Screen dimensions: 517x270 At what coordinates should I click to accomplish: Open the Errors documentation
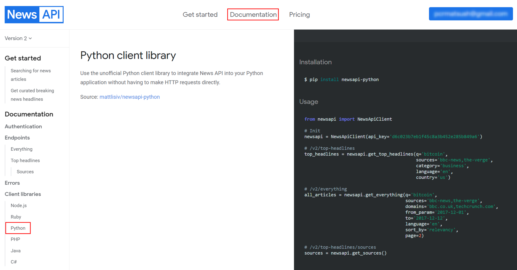click(12, 183)
